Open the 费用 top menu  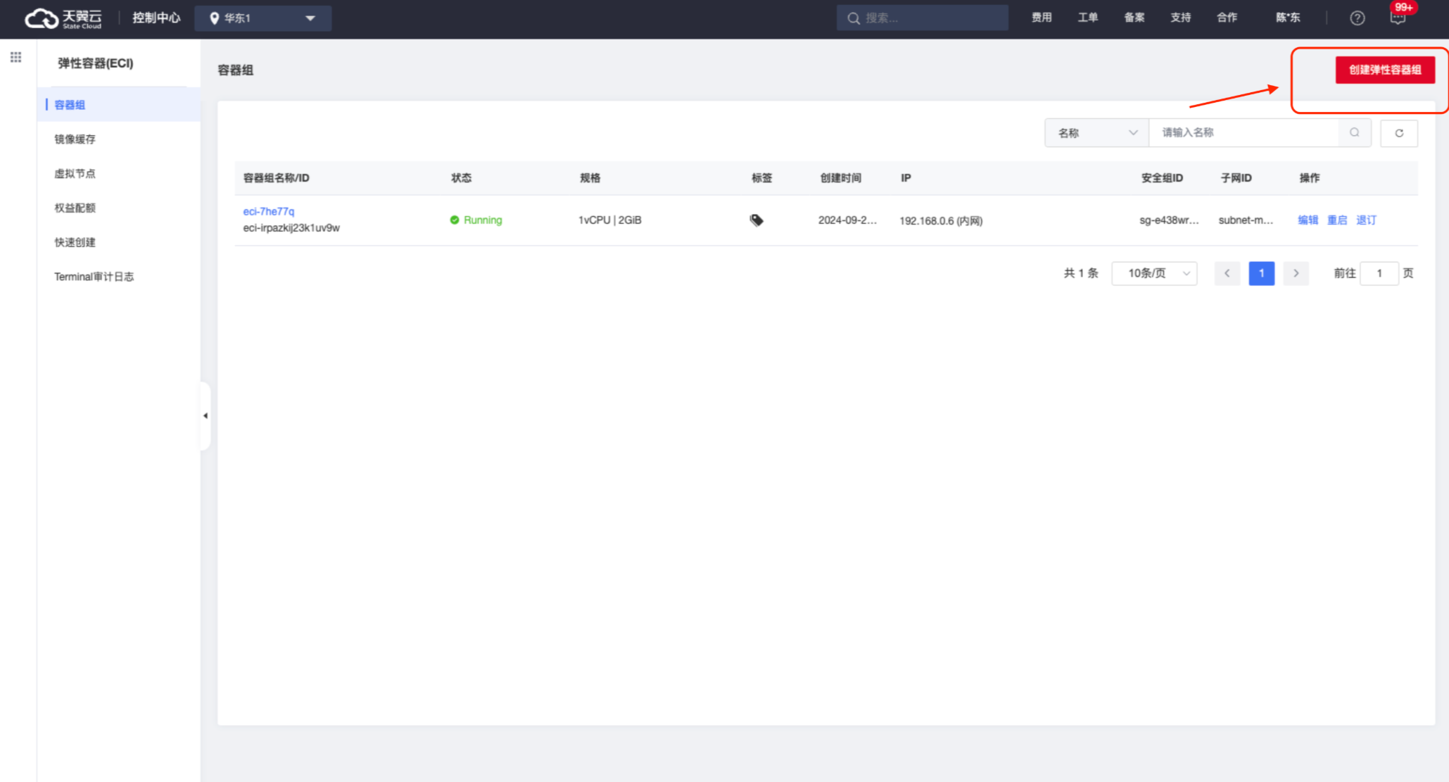pos(1042,18)
